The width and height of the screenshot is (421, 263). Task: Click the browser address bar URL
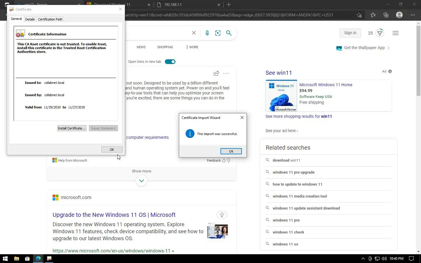pyautogui.click(x=229, y=15)
